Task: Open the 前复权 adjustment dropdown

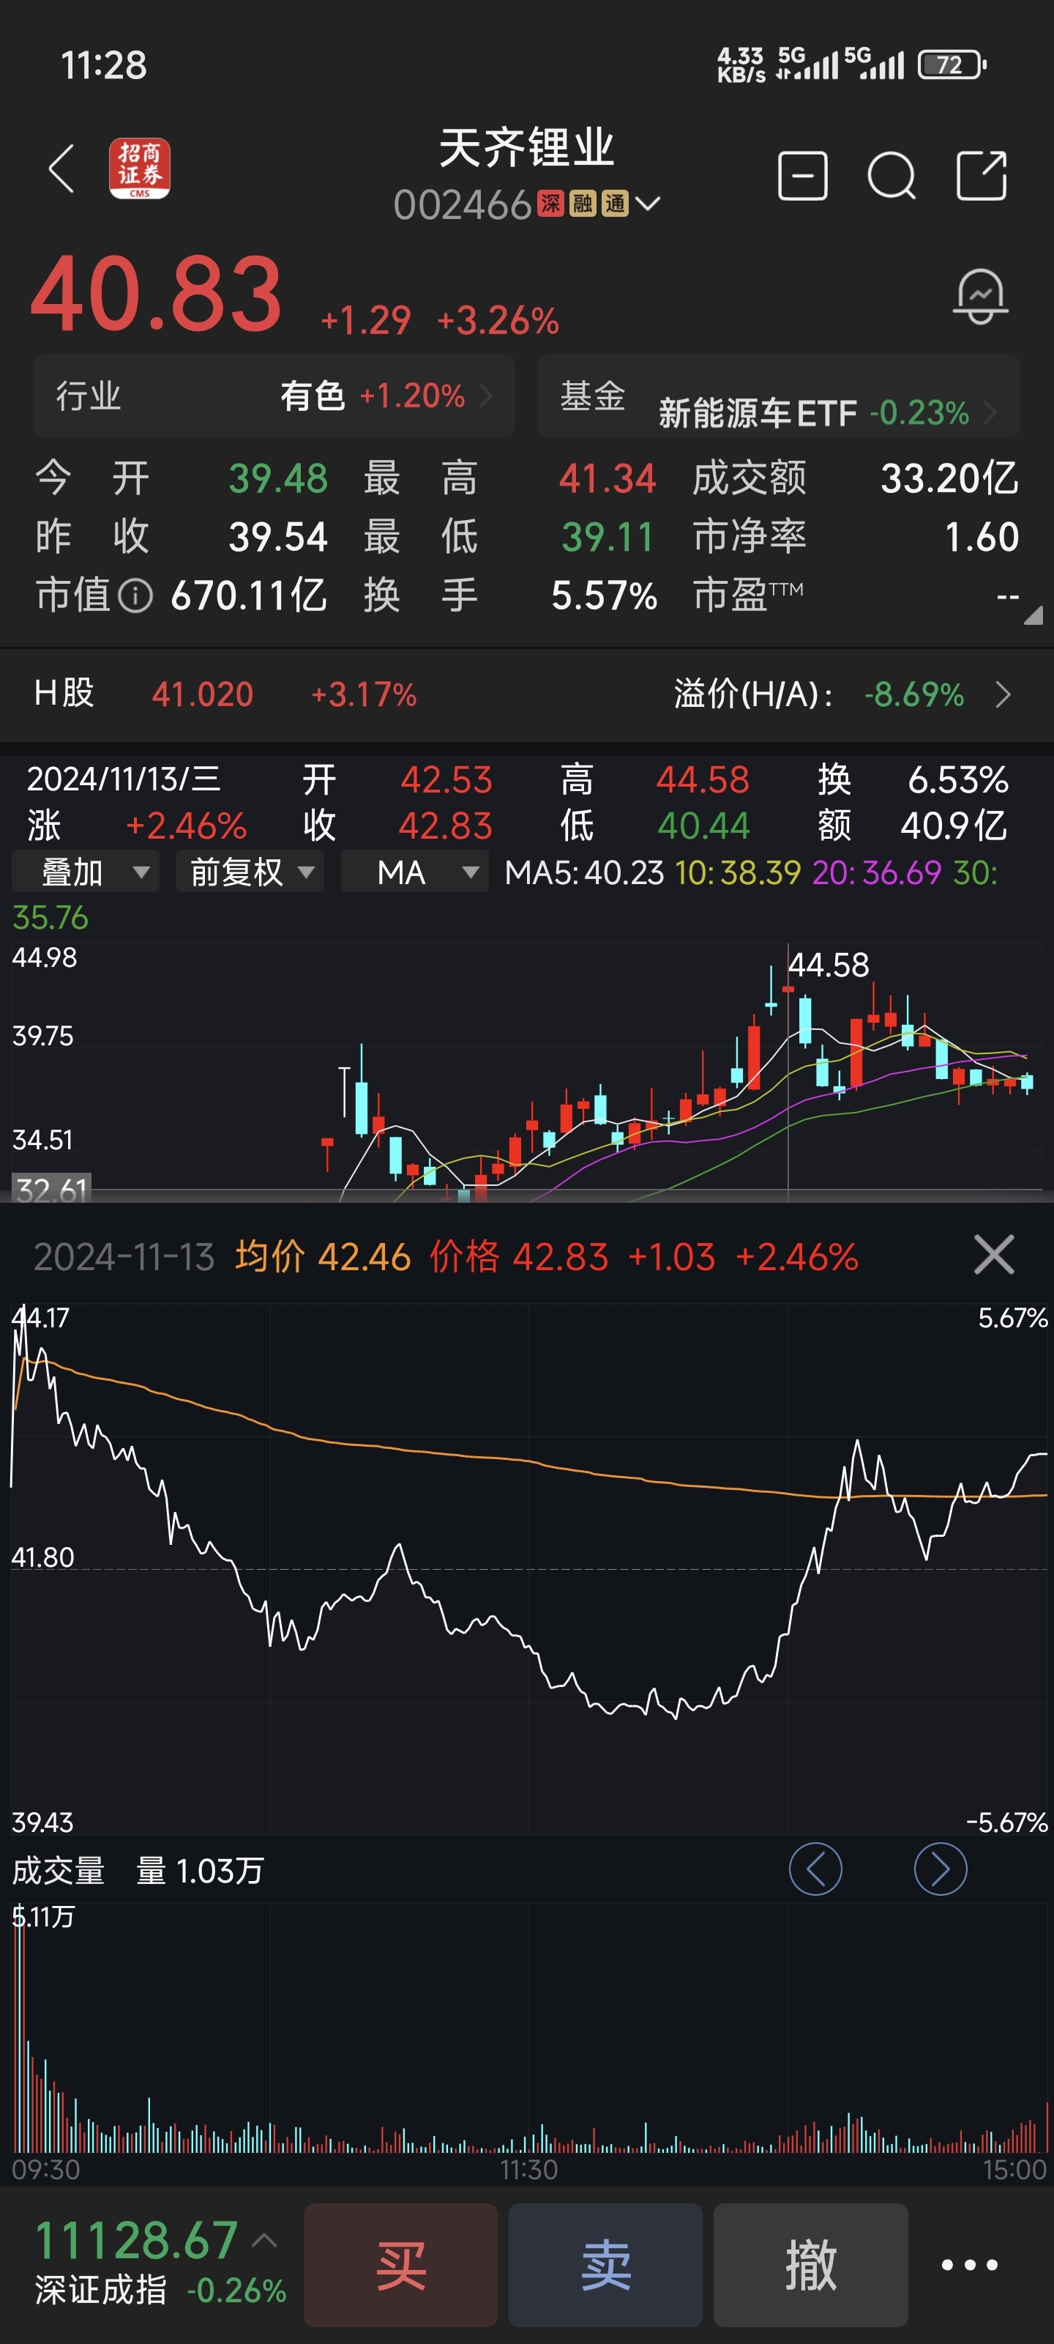Action: (250, 872)
